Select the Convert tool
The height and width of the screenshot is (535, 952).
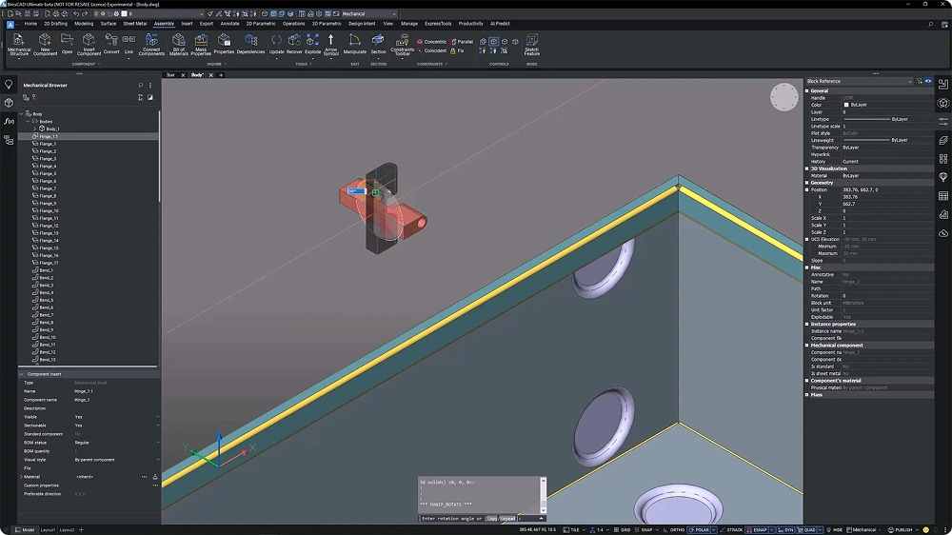[x=111, y=44]
